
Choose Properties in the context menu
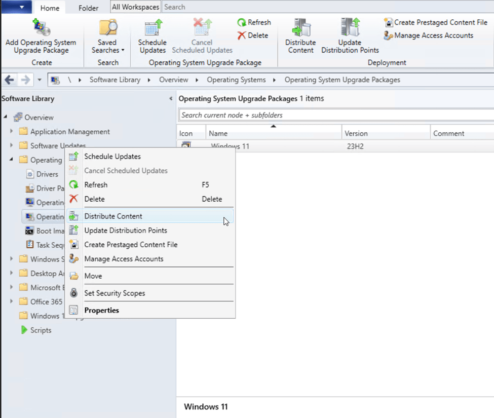tap(101, 311)
